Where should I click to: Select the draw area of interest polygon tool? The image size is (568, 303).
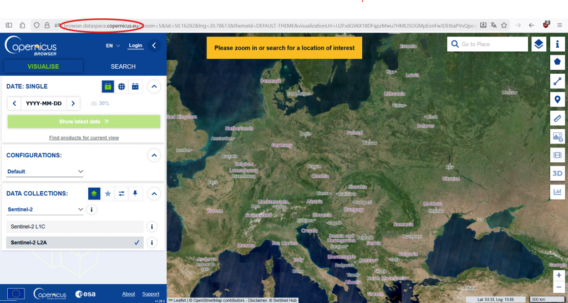[x=557, y=63]
